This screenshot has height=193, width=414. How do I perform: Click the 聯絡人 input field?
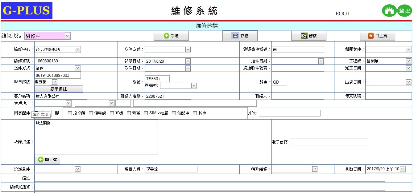298,96
